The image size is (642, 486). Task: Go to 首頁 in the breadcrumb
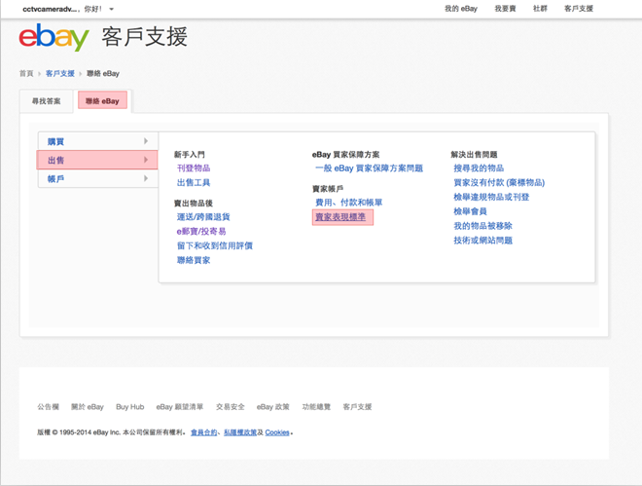(x=26, y=74)
